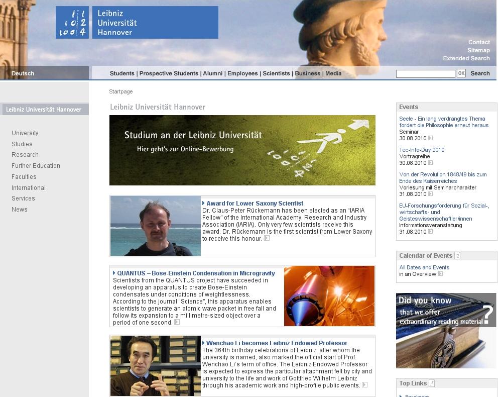
Task: Click the Contact link
Action: point(479,42)
